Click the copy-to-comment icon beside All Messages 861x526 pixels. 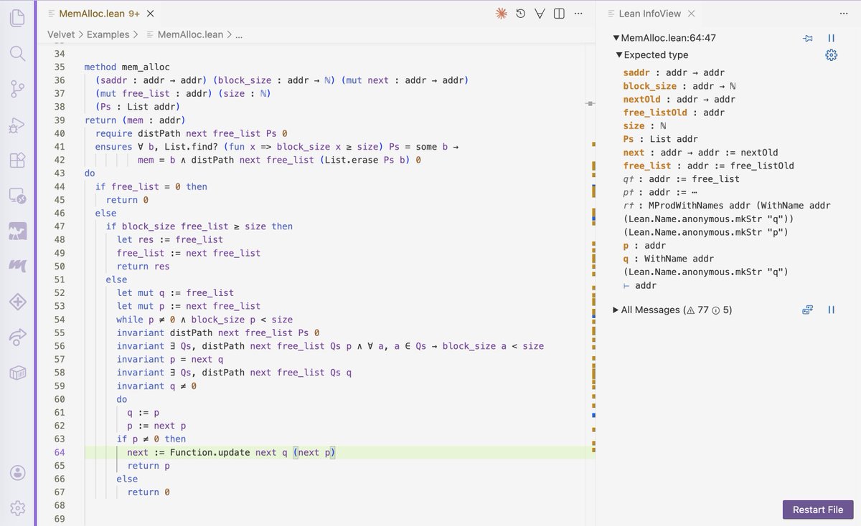(808, 310)
